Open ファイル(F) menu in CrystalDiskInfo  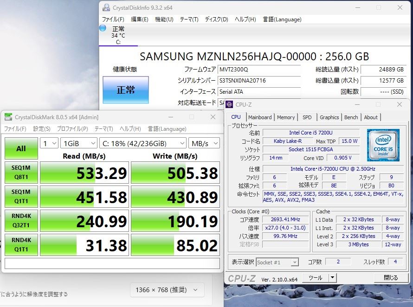pos(113,19)
